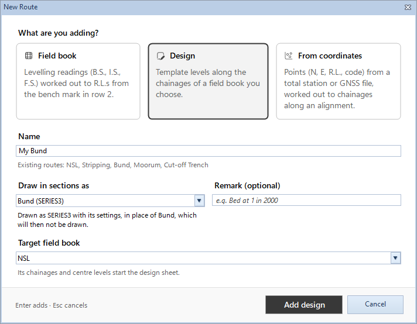Click the 'Levelling readings' Field book description
Screen dimensions: 417x324
76,83
